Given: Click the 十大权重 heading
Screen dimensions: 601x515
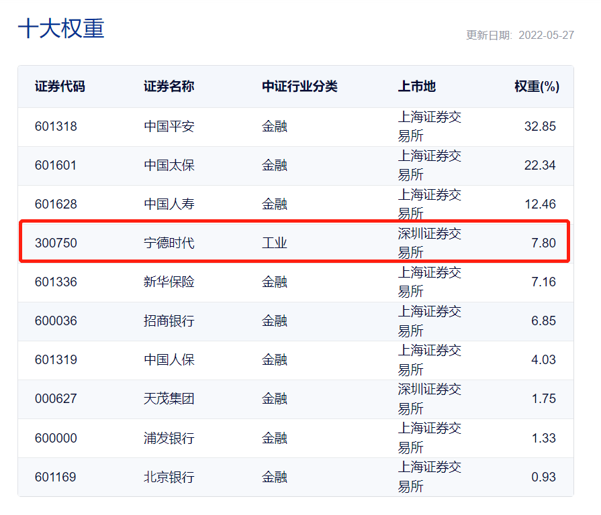Looking at the screenshot, I should pos(61,29).
